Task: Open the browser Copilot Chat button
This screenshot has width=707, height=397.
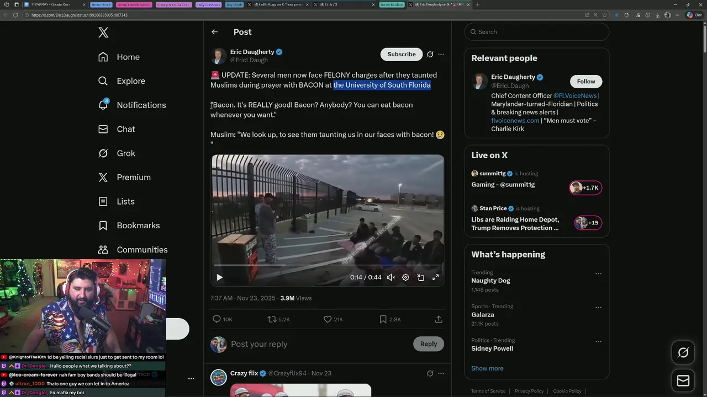Action: (x=694, y=15)
